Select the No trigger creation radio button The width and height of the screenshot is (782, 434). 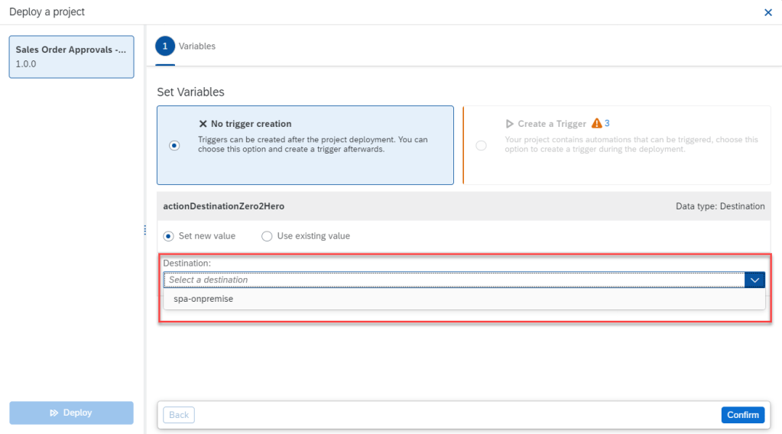tap(174, 145)
